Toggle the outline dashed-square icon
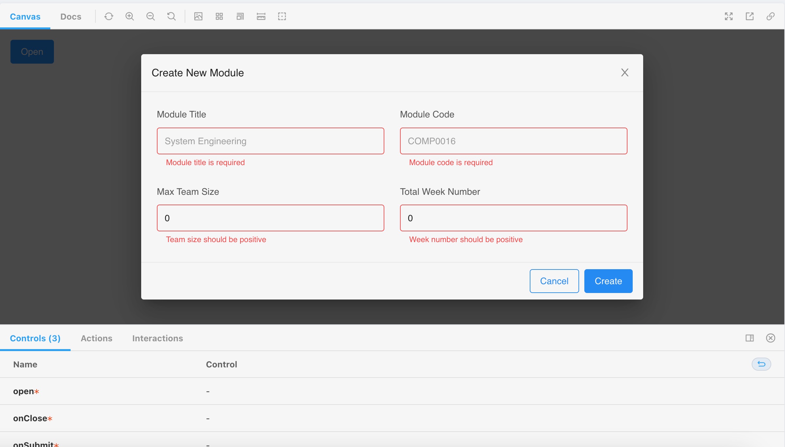Image resolution: width=785 pixels, height=447 pixels. [x=282, y=16]
